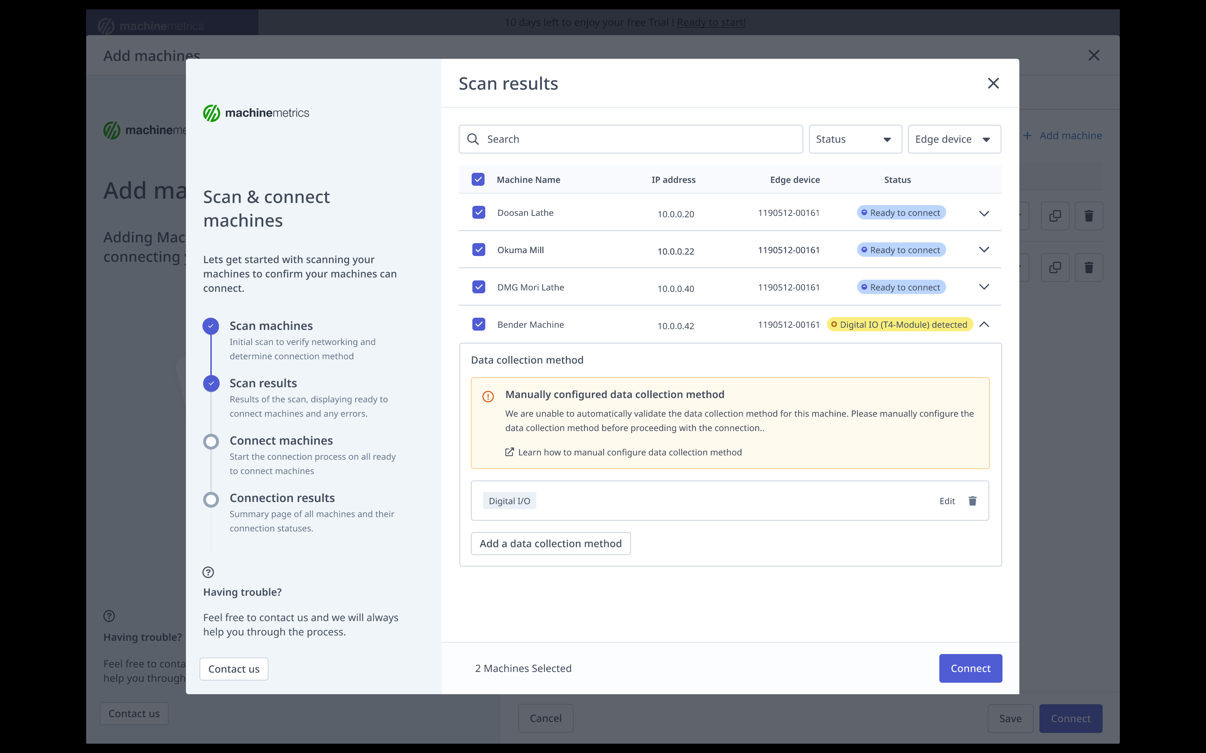Click the Add a data collection method button

point(550,543)
